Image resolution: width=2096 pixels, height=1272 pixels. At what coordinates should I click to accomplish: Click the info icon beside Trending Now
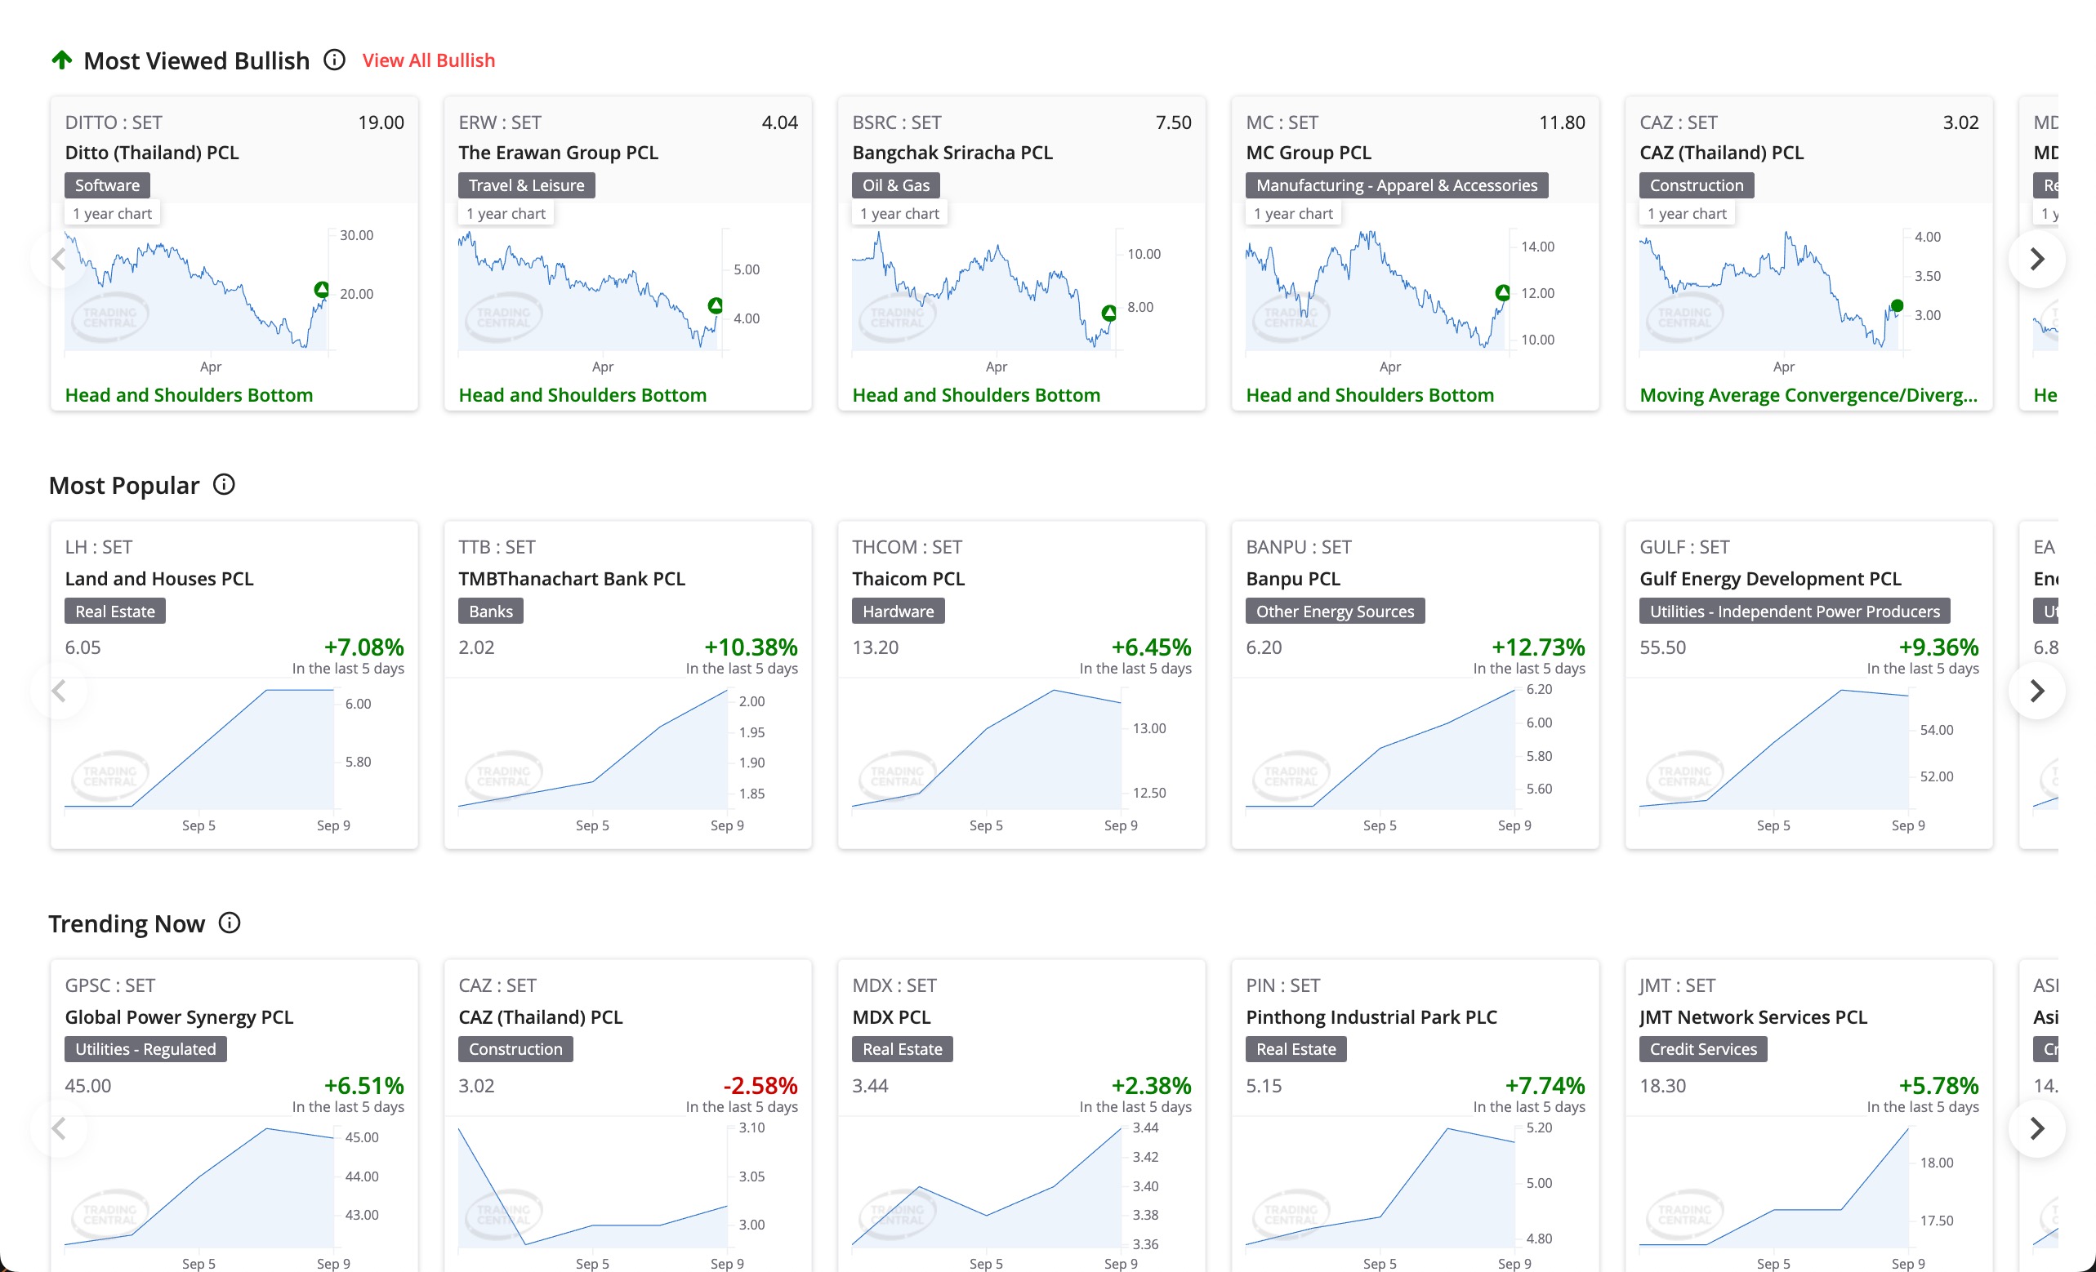pos(230,923)
